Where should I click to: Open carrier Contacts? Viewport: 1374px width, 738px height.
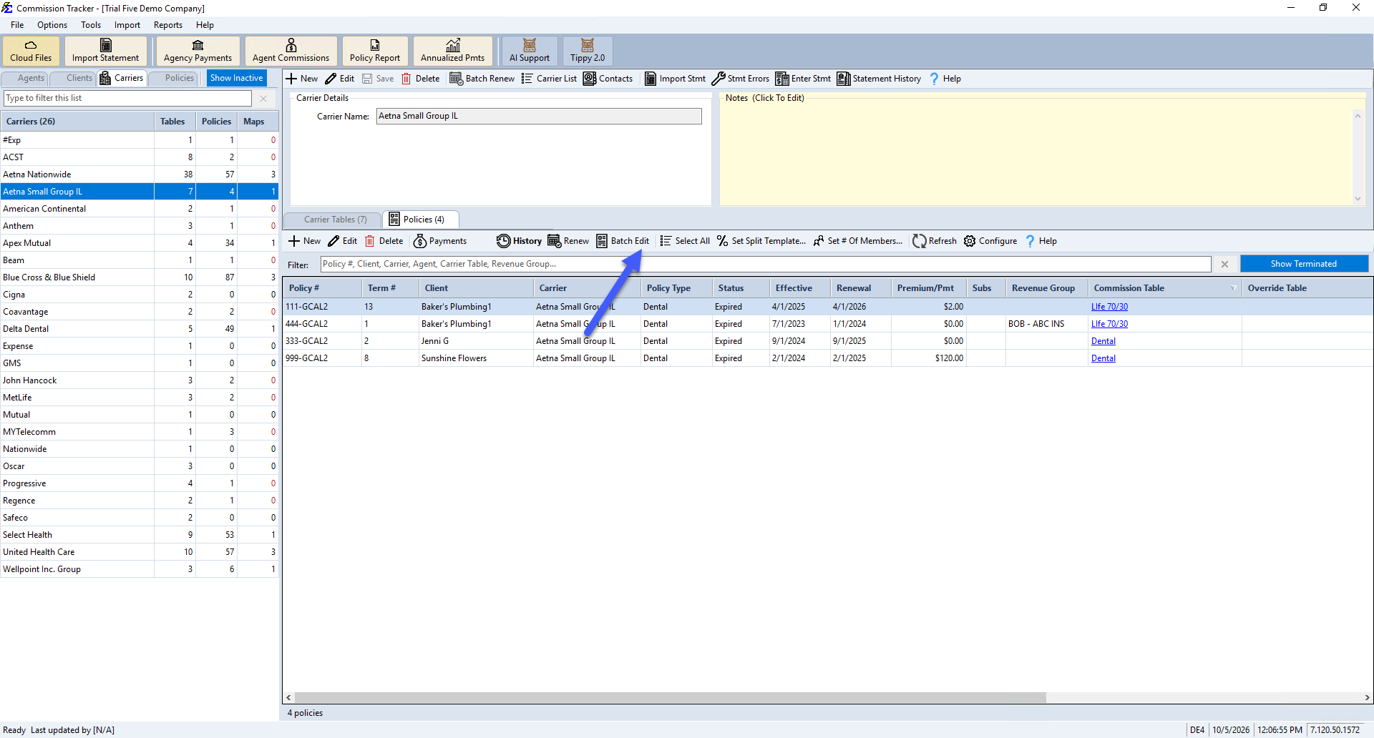coord(608,79)
